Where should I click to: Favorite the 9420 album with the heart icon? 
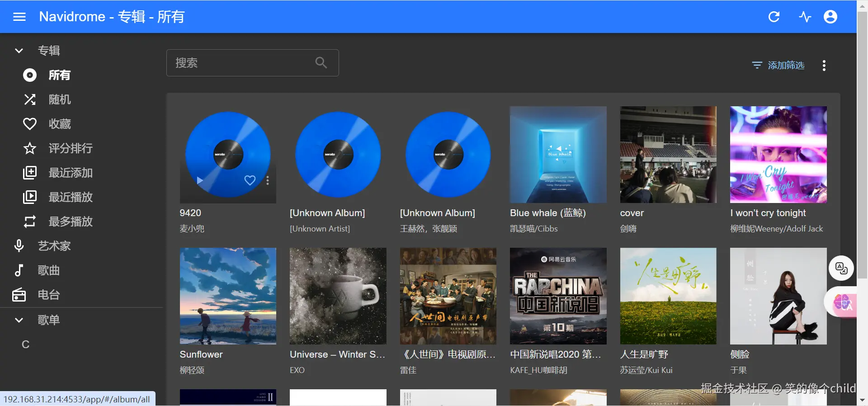[x=250, y=180]
